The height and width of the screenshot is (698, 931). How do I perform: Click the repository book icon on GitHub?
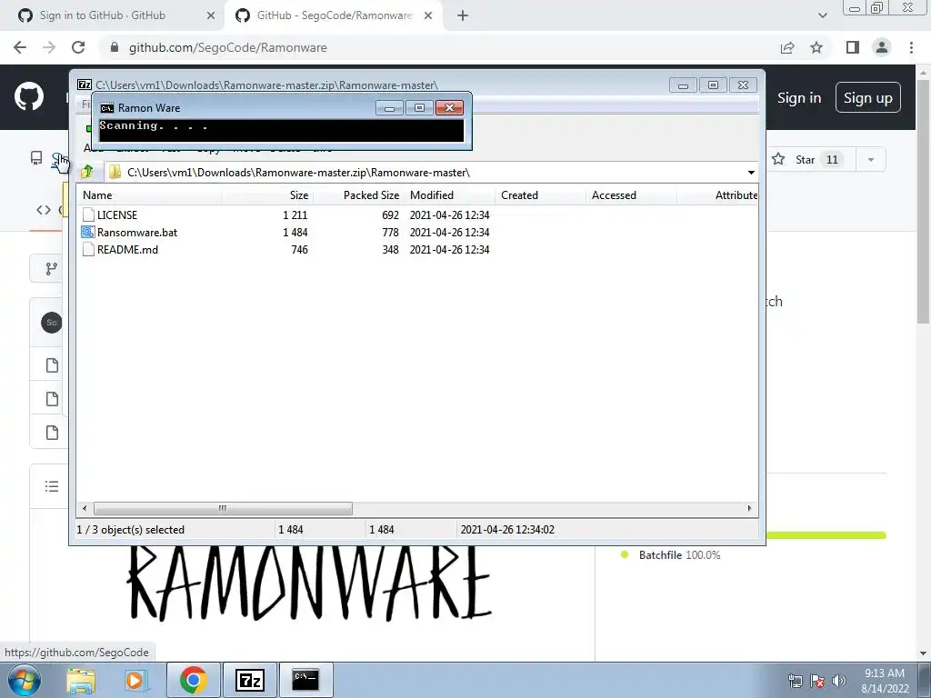(36, 158)
